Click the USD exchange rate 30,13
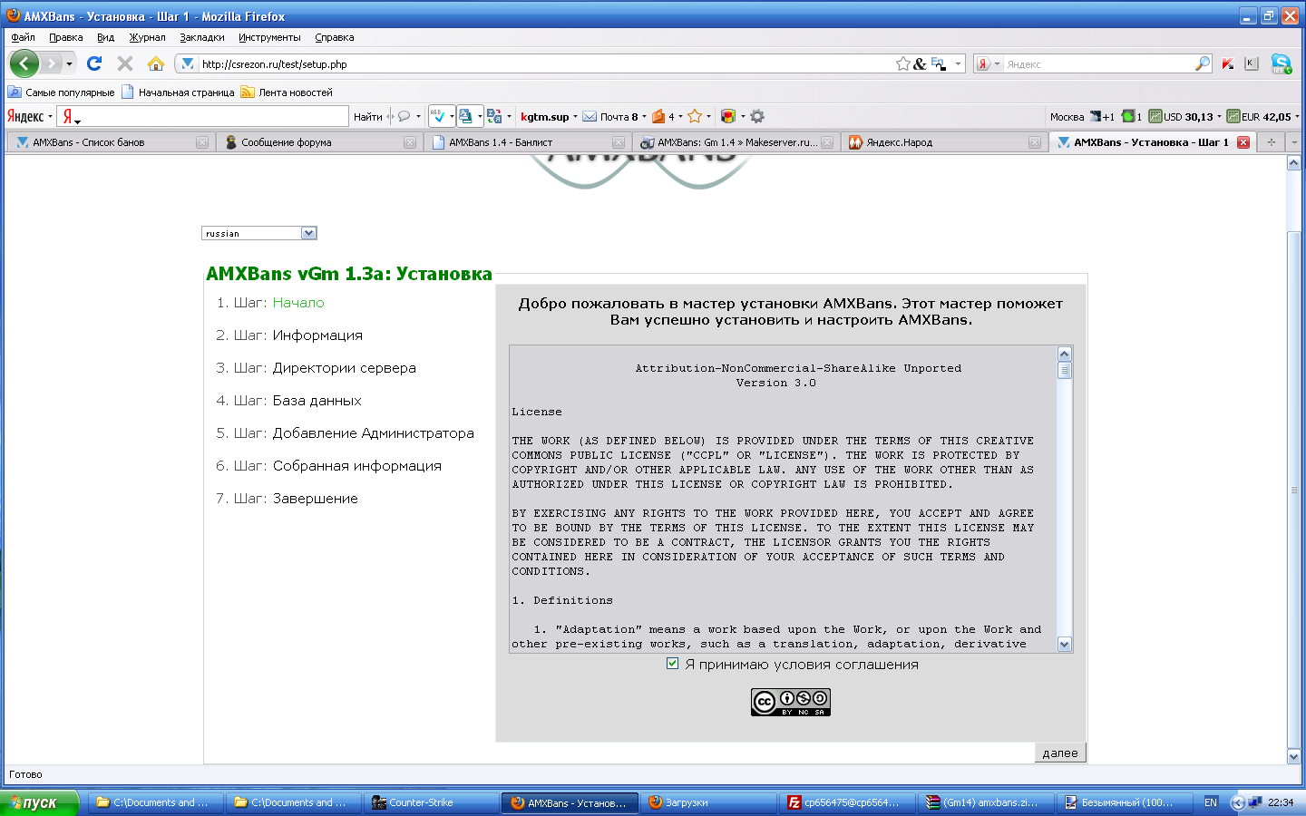 coord(1181,116)
